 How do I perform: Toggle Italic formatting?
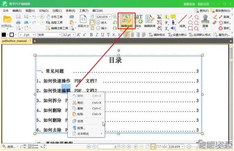[97, 35]
